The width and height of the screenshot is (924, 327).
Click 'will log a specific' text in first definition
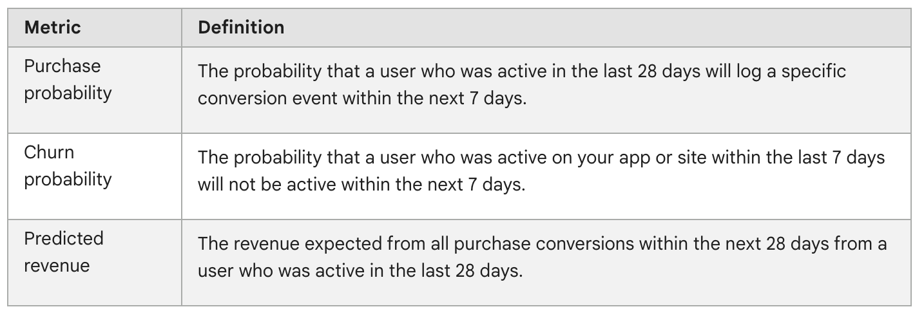pyautogui.click(x=775, y=71)
